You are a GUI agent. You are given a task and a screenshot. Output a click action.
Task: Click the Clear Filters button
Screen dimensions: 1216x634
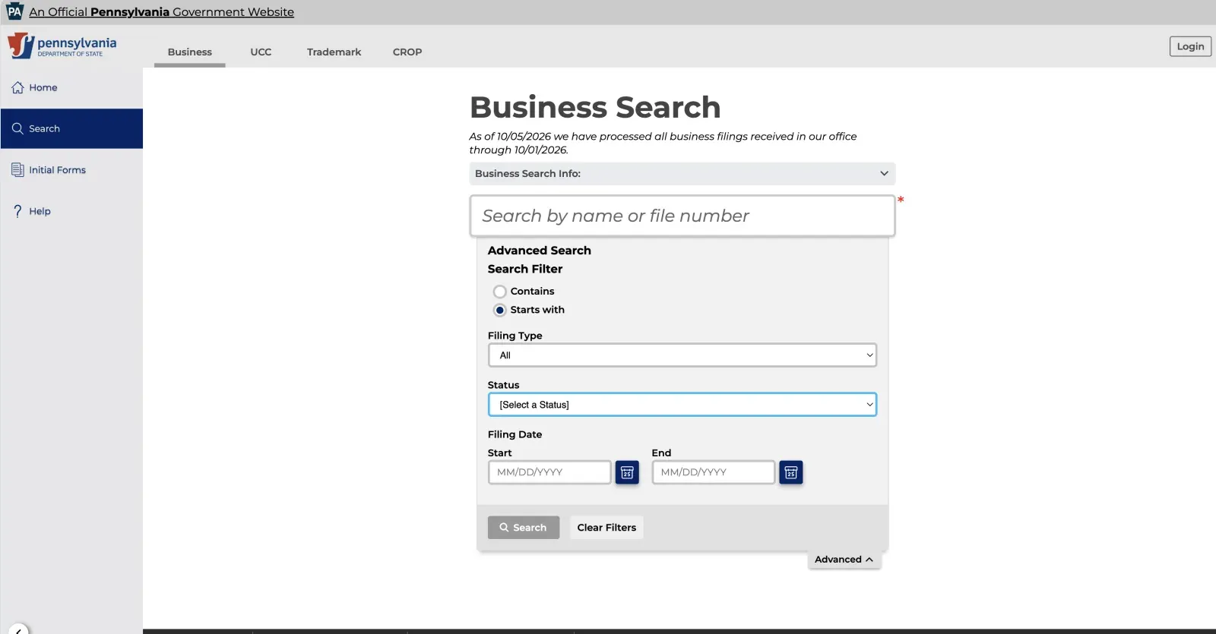[x=606, y=528]
